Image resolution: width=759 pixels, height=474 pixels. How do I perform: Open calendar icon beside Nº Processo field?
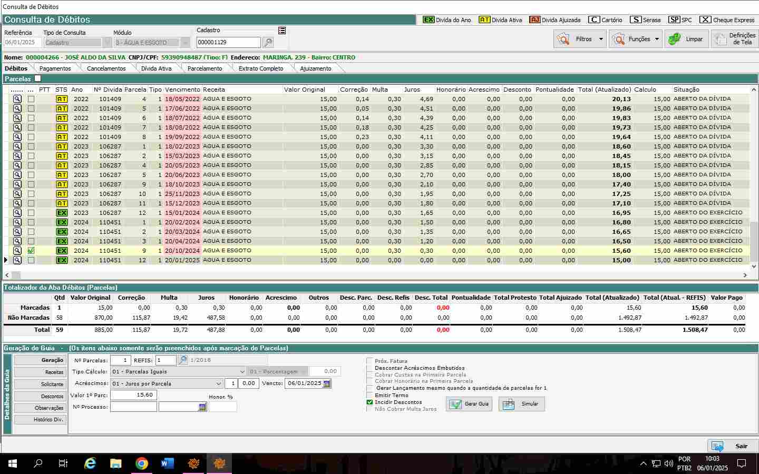click(x=202, y=407)
